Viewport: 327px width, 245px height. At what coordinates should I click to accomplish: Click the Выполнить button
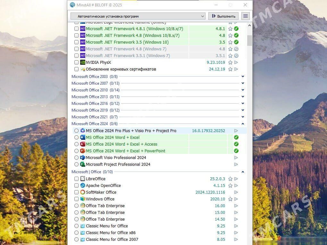coord(223,16)
